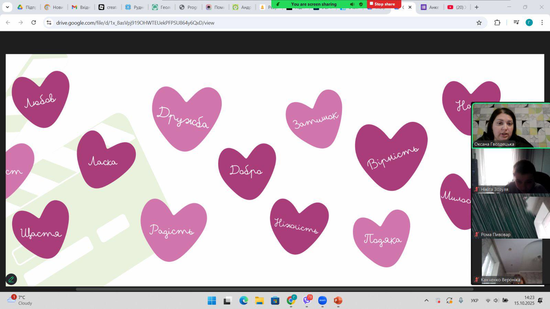The height and width of the screenshot is (309, 550).
Task: Switch to the YouTube tab
Action: click(456, 7)
